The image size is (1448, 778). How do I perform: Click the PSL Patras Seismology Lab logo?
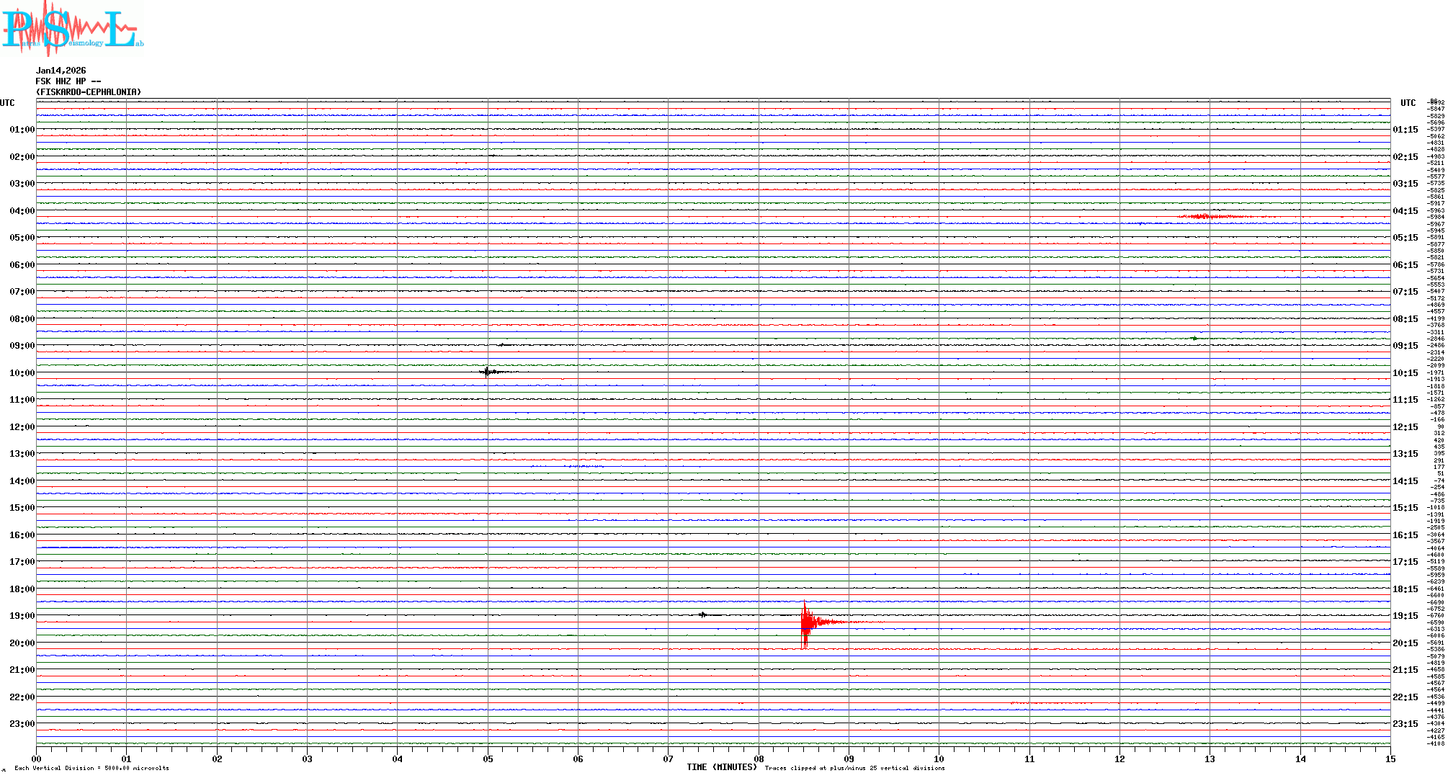click(x=72, y=27)
